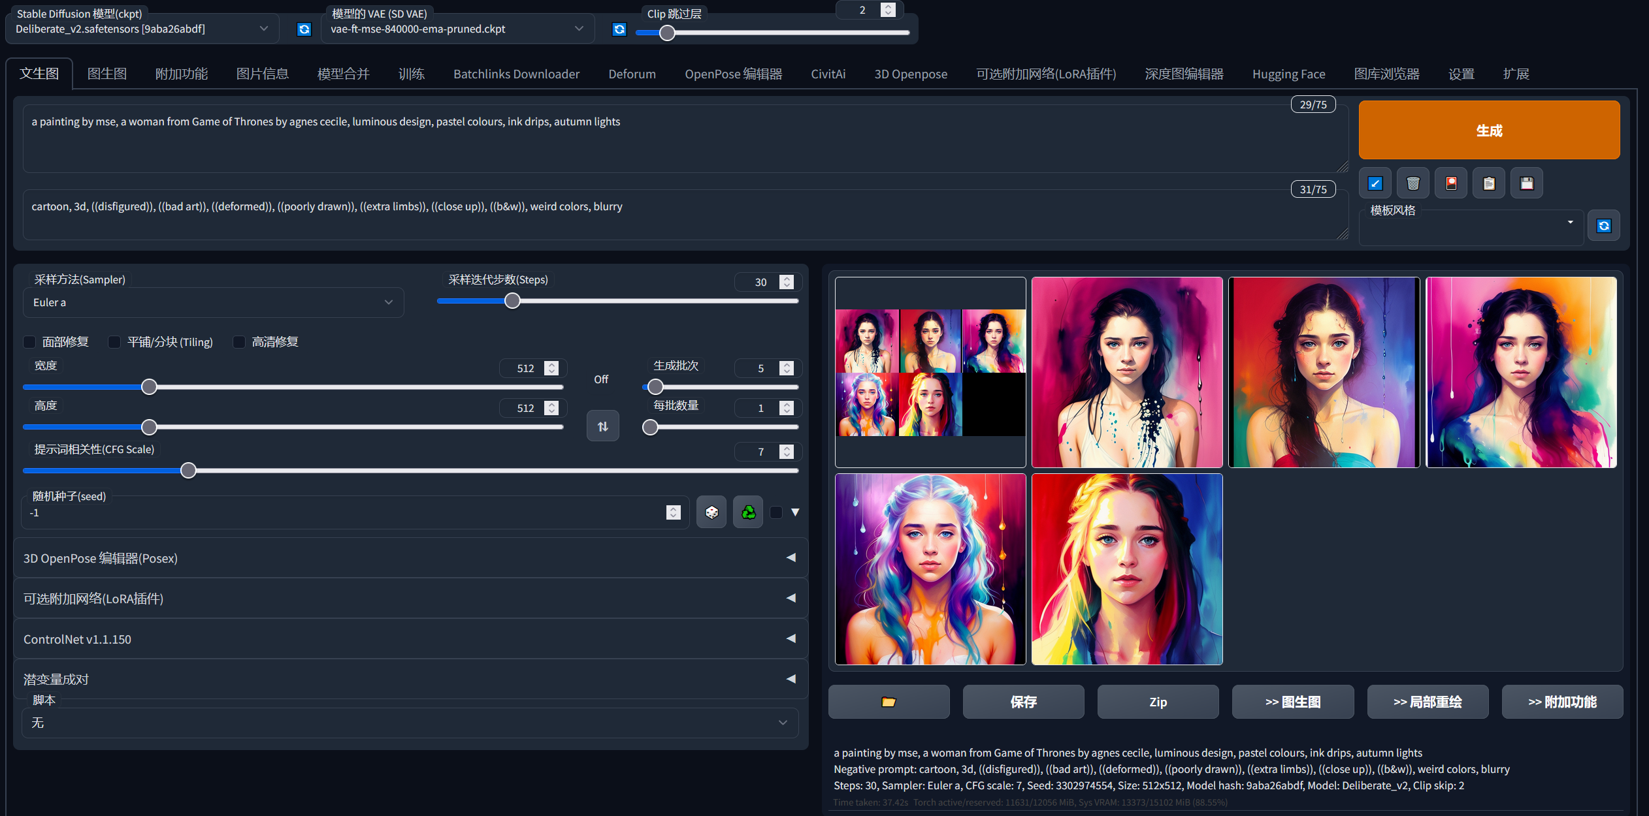Click the green recycle seed icon
1649x816 pixels.
[x=748, y=512]
